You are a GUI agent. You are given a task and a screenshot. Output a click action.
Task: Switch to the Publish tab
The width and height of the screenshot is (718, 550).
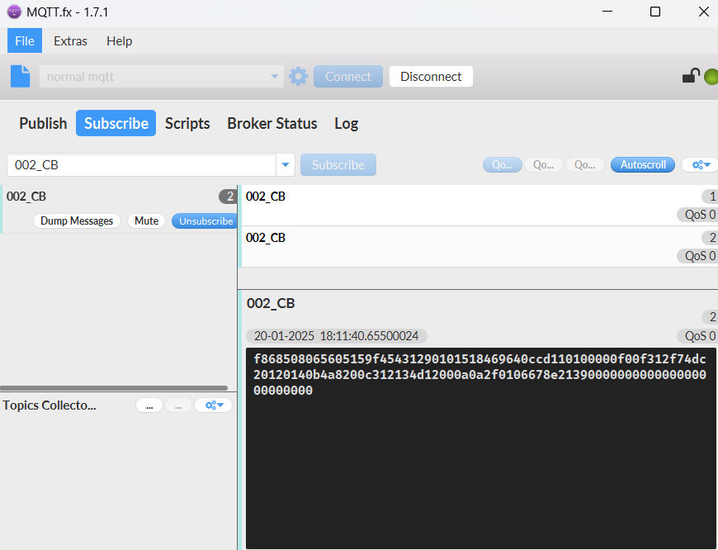tap(43, 123)
